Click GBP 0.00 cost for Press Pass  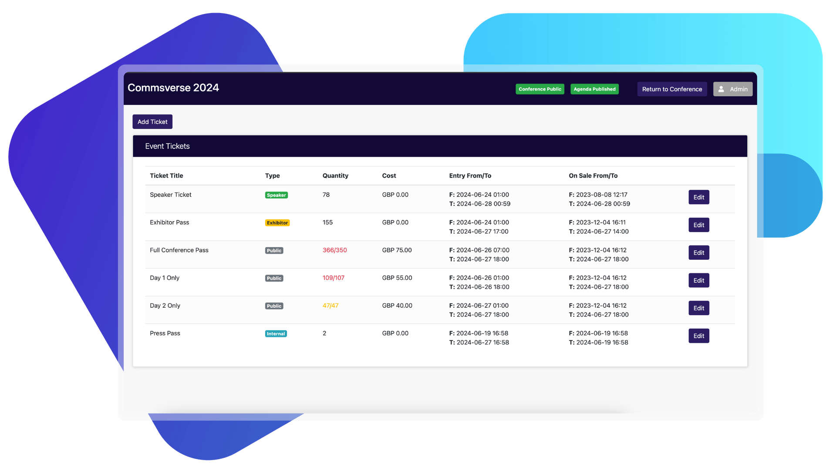395,333
